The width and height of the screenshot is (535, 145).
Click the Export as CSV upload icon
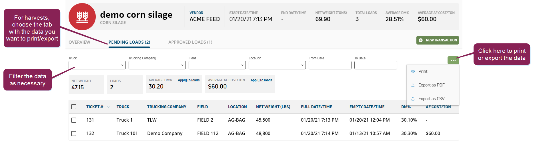pos(413,99)
